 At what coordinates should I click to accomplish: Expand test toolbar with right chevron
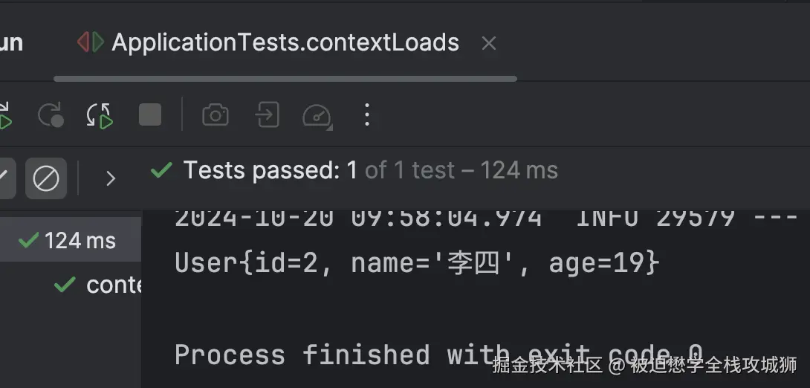(x=111, y=178)
